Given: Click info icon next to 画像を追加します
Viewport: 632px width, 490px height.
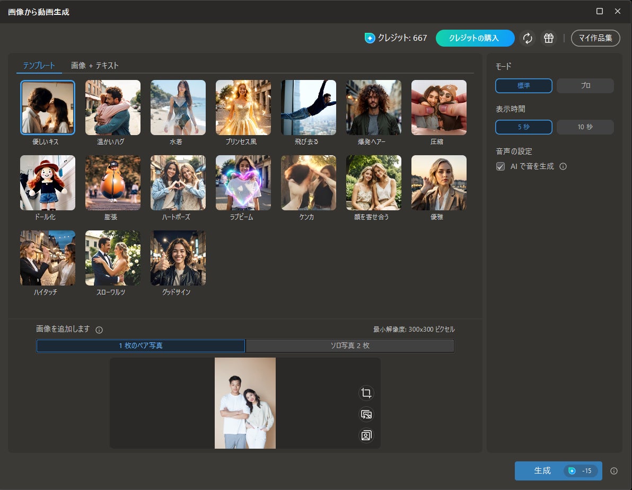Looking at the screenshot, I should pos(99,330).
